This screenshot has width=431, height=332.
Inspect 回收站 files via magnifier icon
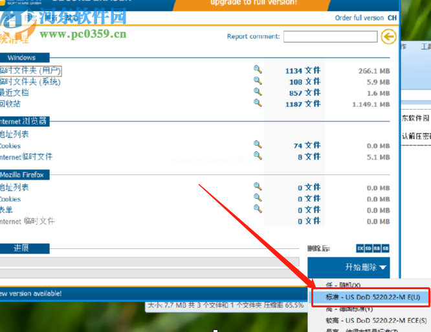(x=258, y=103)
